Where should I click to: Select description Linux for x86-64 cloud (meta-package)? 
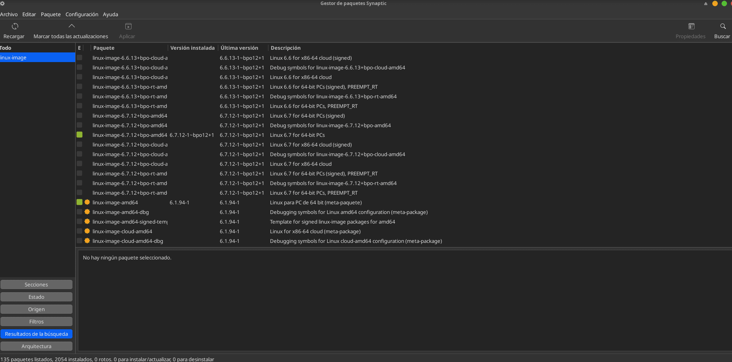point(315,231)
